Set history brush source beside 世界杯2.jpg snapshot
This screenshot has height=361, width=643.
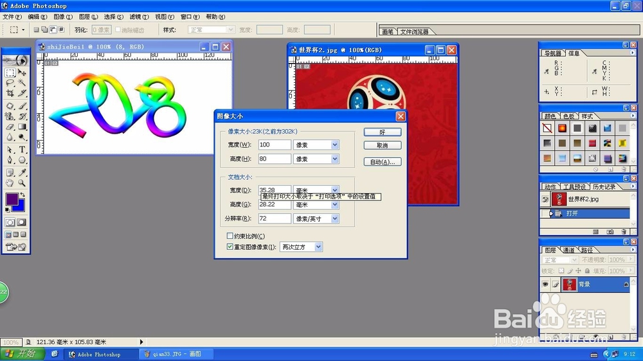pyautogui.click(x=545, y=199)
